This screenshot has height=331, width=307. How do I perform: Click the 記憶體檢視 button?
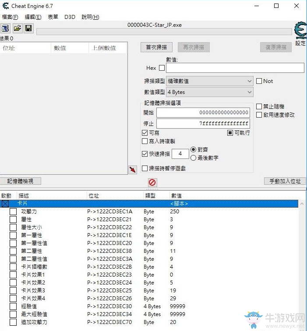coord(20,181)
